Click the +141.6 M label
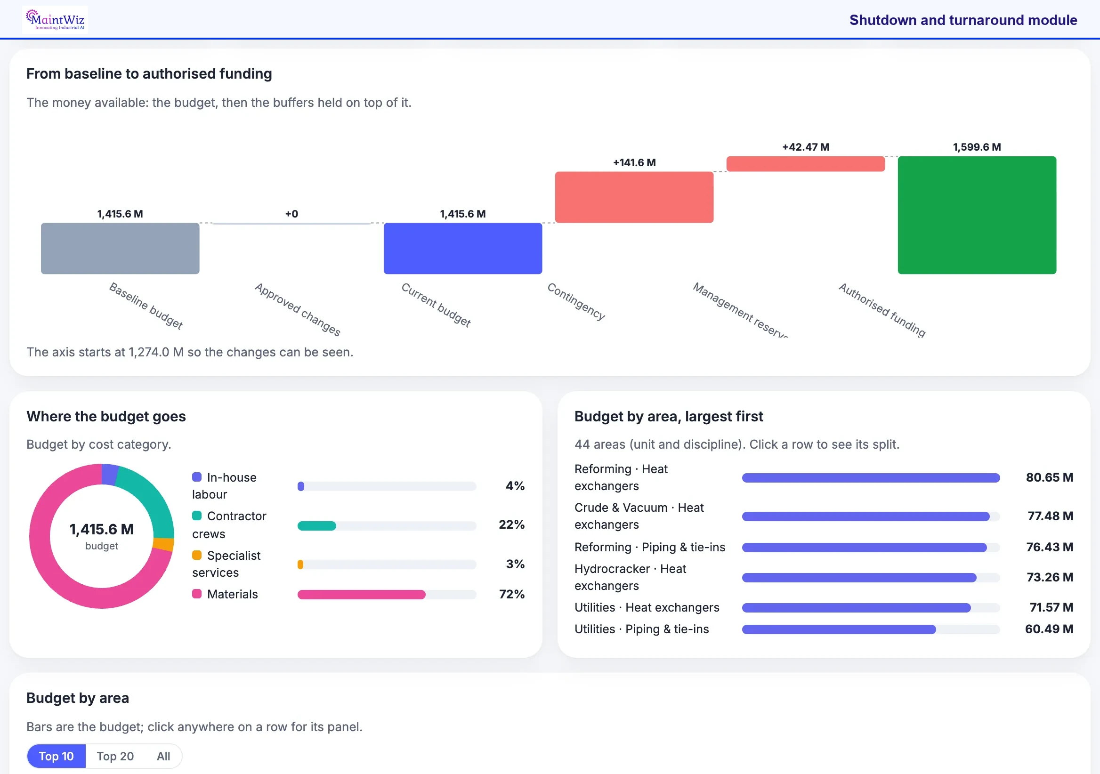The image size is (1100, 774). 634,163
